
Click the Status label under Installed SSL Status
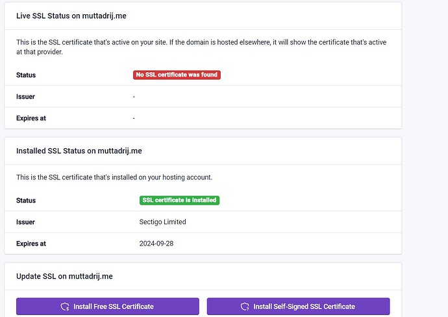coord(26,201)
